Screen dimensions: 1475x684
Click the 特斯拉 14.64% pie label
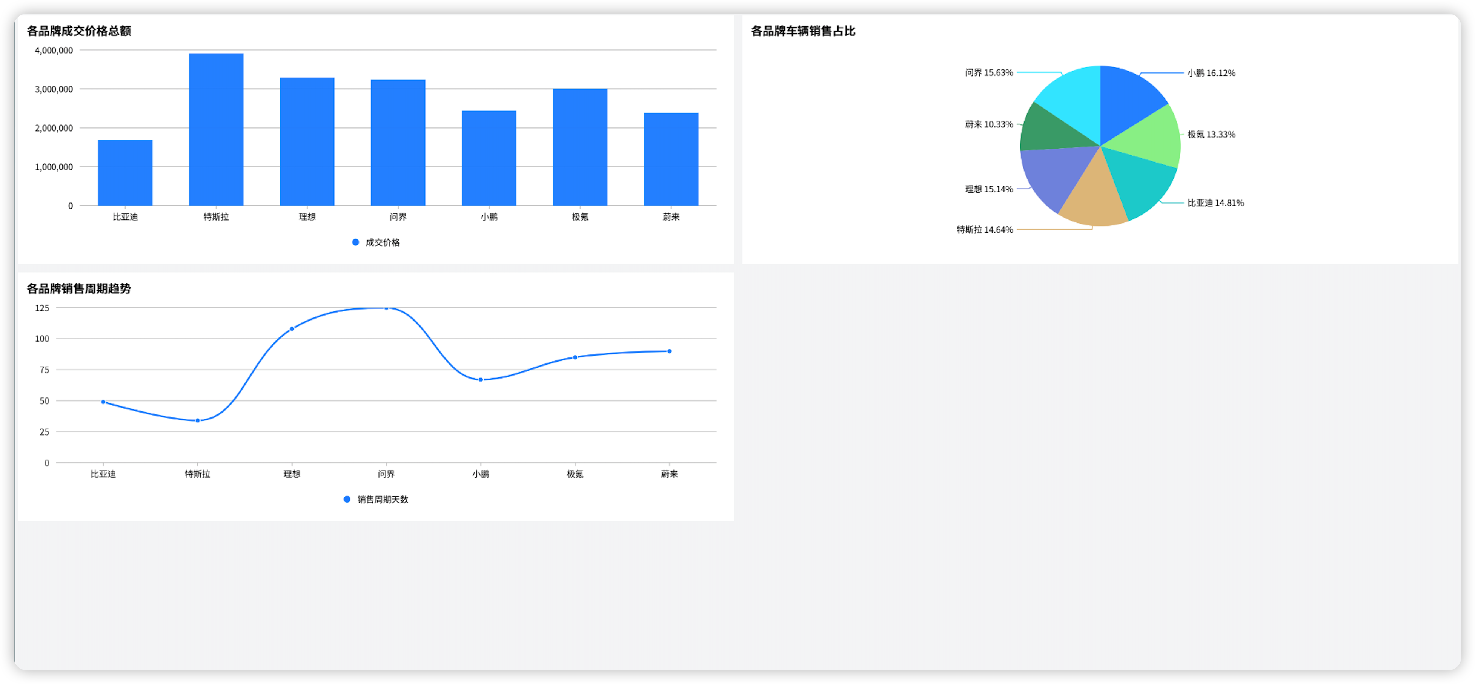tap(985, 230)
